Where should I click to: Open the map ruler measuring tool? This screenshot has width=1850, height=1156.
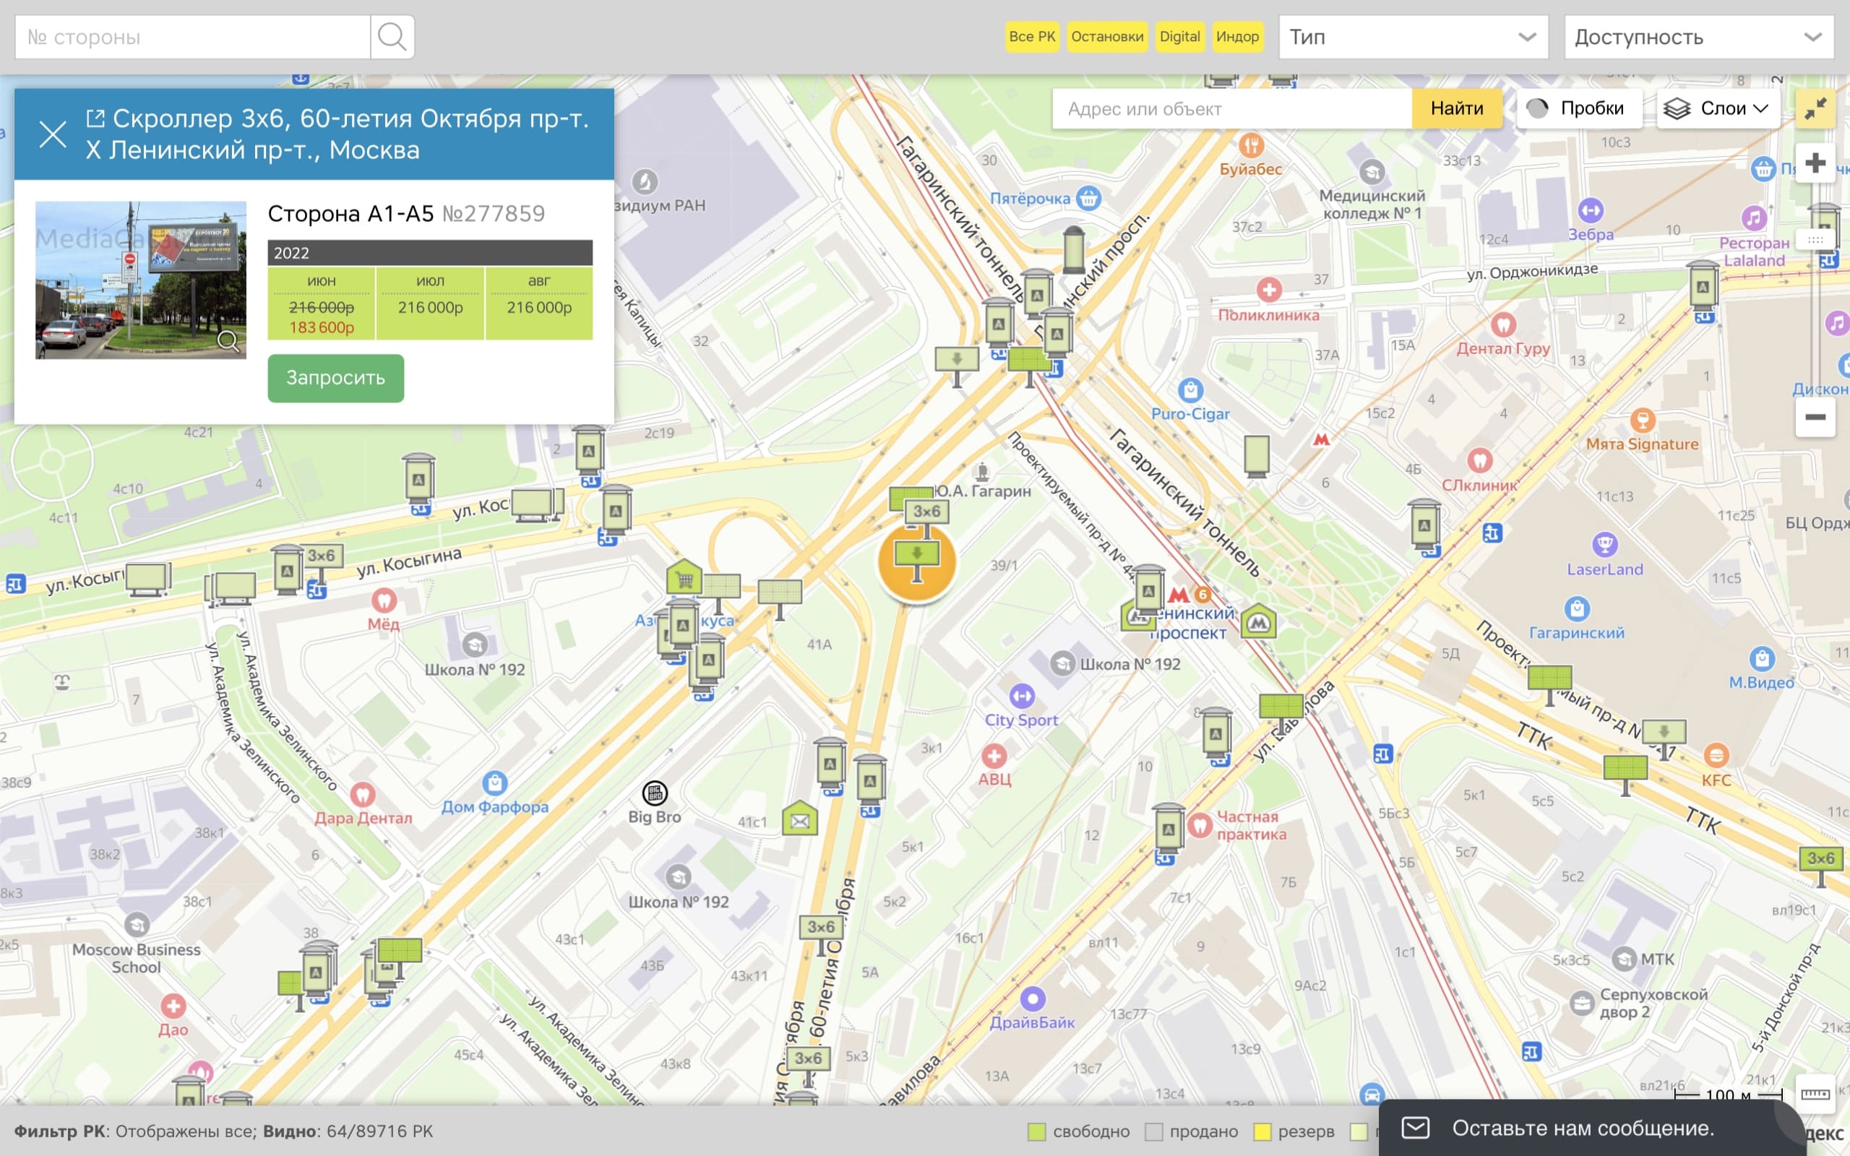[1815, 1095]
